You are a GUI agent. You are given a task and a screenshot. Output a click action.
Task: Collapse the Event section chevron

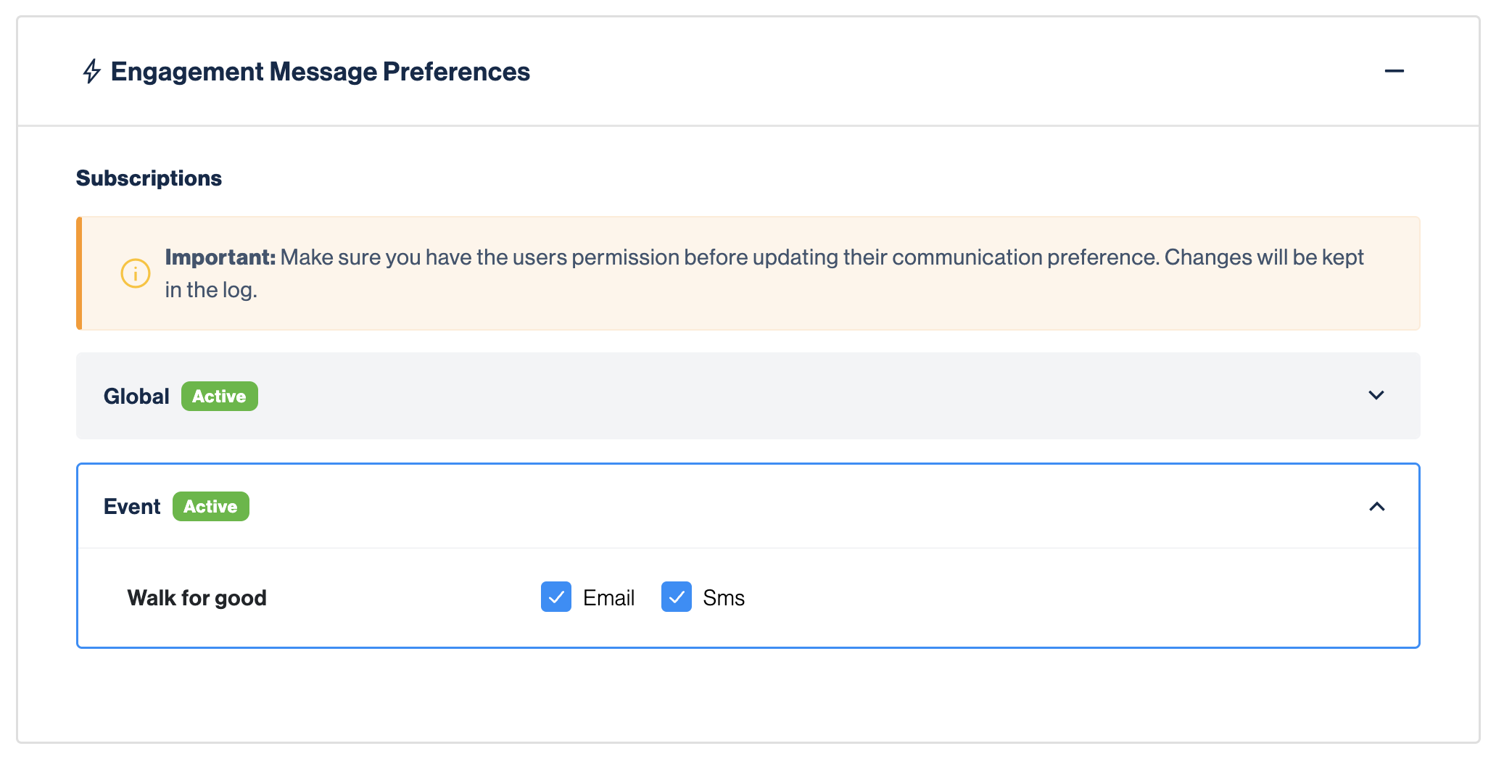coord(1376,506)
